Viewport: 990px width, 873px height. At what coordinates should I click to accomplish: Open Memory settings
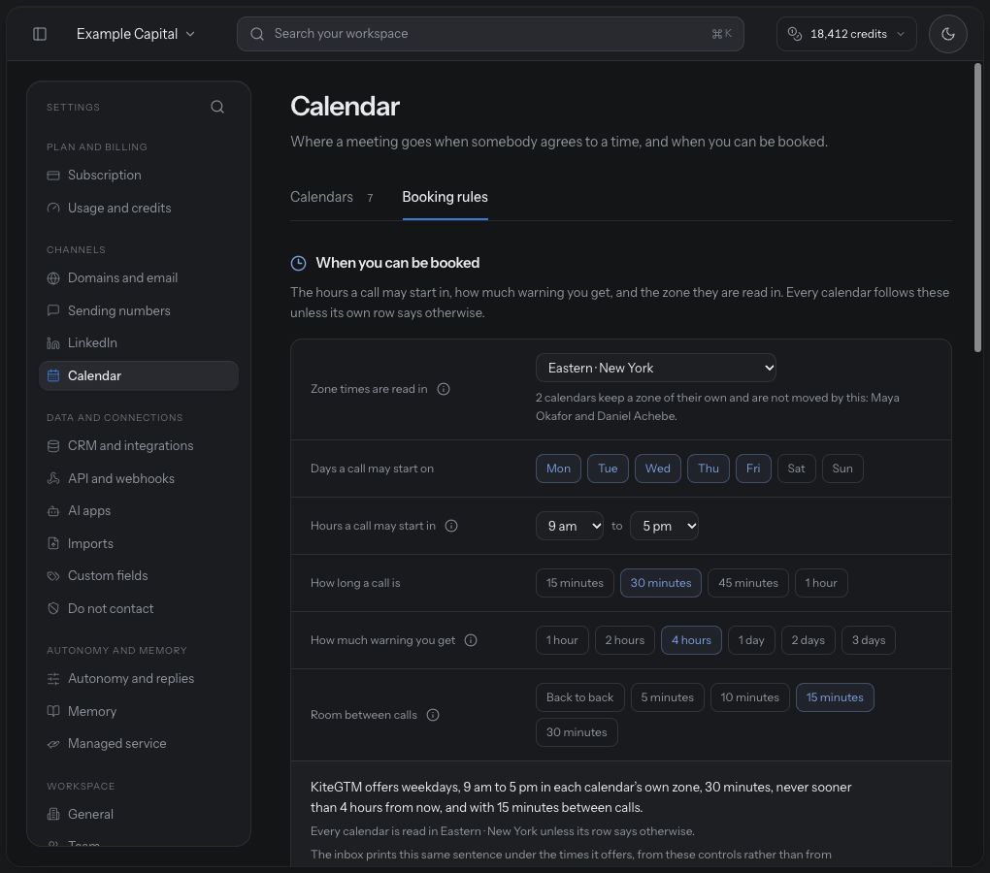pyautogui.click(x=138, y=711)
